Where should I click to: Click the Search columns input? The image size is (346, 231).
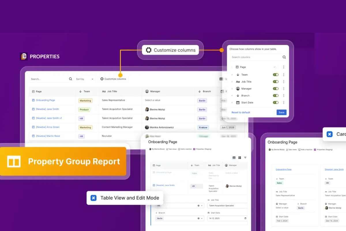pyautogui.click(x=258, y=57)
